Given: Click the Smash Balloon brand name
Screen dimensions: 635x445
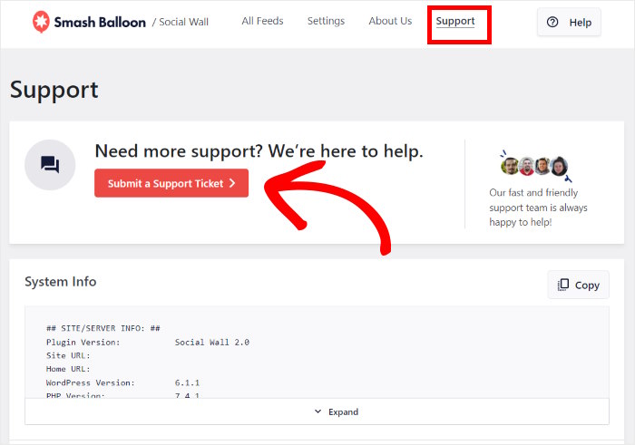Looking at the screenshot, I should point(100,22).
